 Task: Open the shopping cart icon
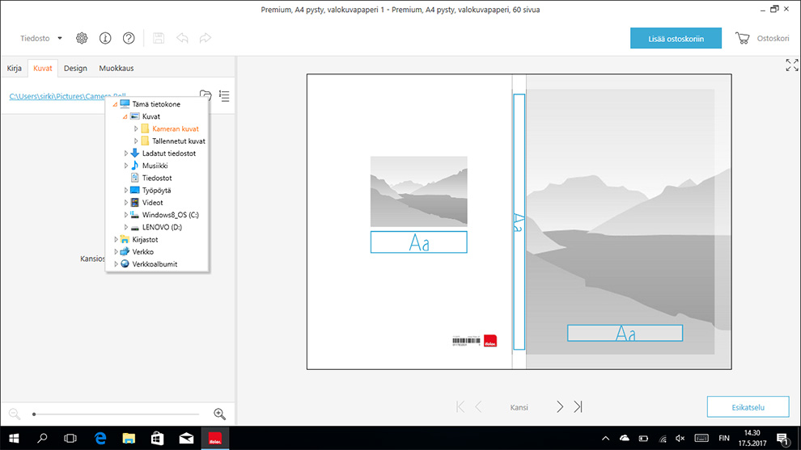click(742, 38)
